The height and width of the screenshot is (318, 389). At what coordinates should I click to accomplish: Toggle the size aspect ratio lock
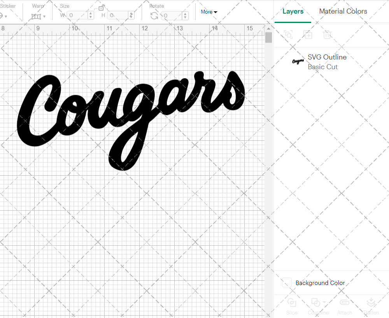point(101,8)
